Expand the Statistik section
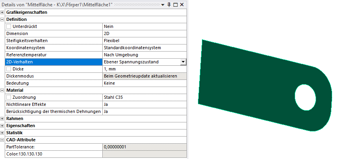This screenshot has height=159, width=340. tap(2, 133)
